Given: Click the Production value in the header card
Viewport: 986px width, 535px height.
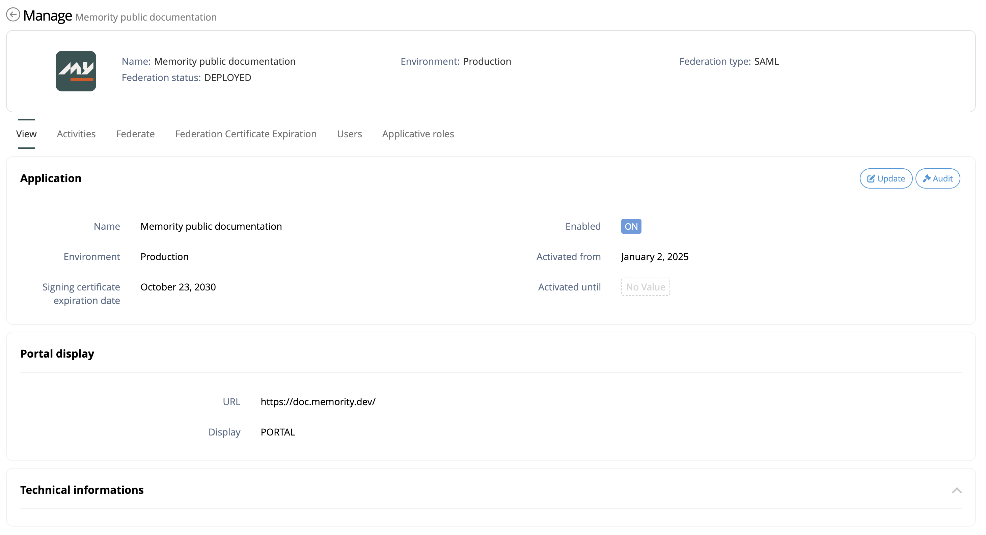Looking at the screenshot, I should 487,61.
